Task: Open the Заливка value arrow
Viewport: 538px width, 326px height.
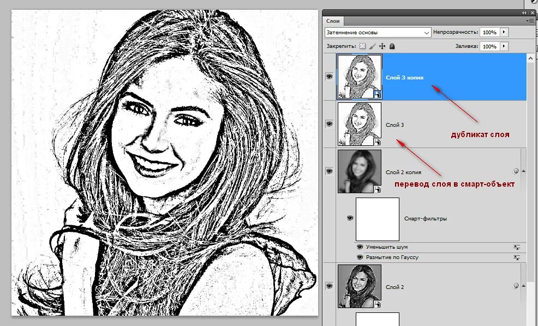Action: 504,46
